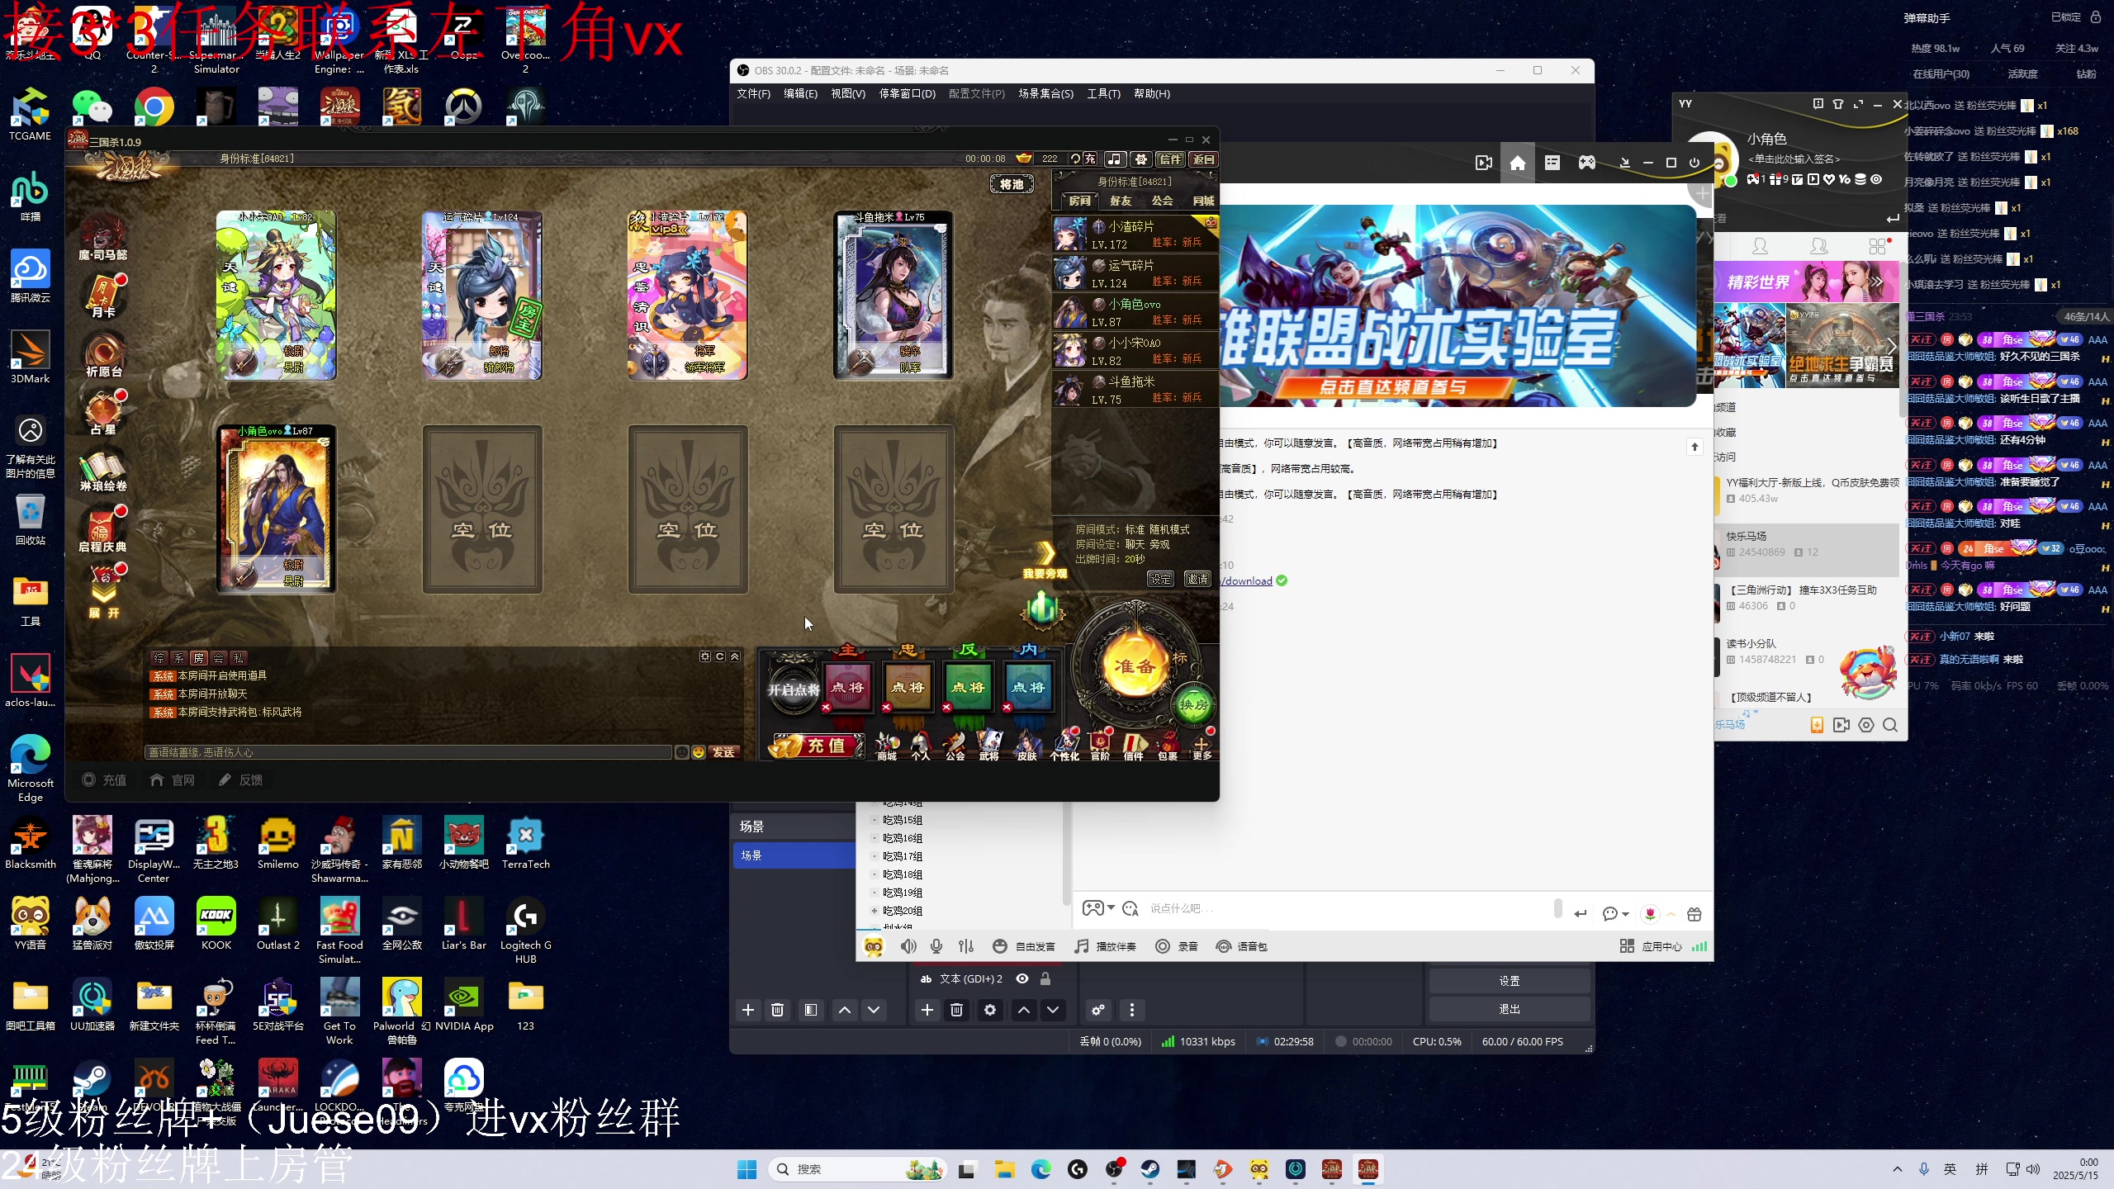The width and height of the screenshot is (2114, 1189).
Task: Open the 武将 generals icon
Action: [989, 746]
